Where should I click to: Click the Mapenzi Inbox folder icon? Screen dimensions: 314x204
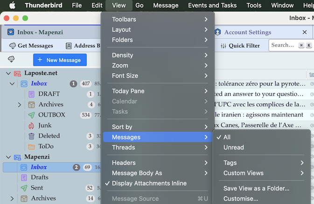[x=24, y=167]
